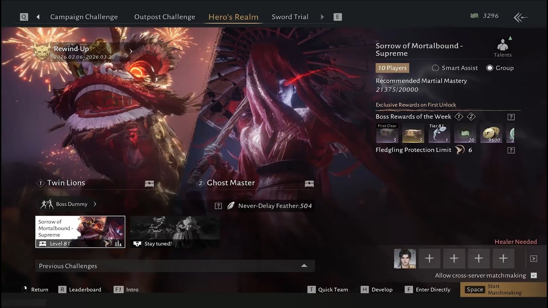Switch to Campaign Challenge tab
This screenshot has width=548, height=308.
click(x=84, y=17)
